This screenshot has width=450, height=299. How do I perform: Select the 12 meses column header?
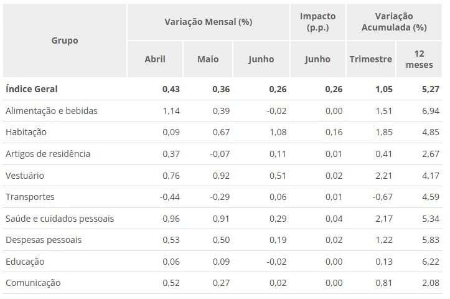coord(419,59)
